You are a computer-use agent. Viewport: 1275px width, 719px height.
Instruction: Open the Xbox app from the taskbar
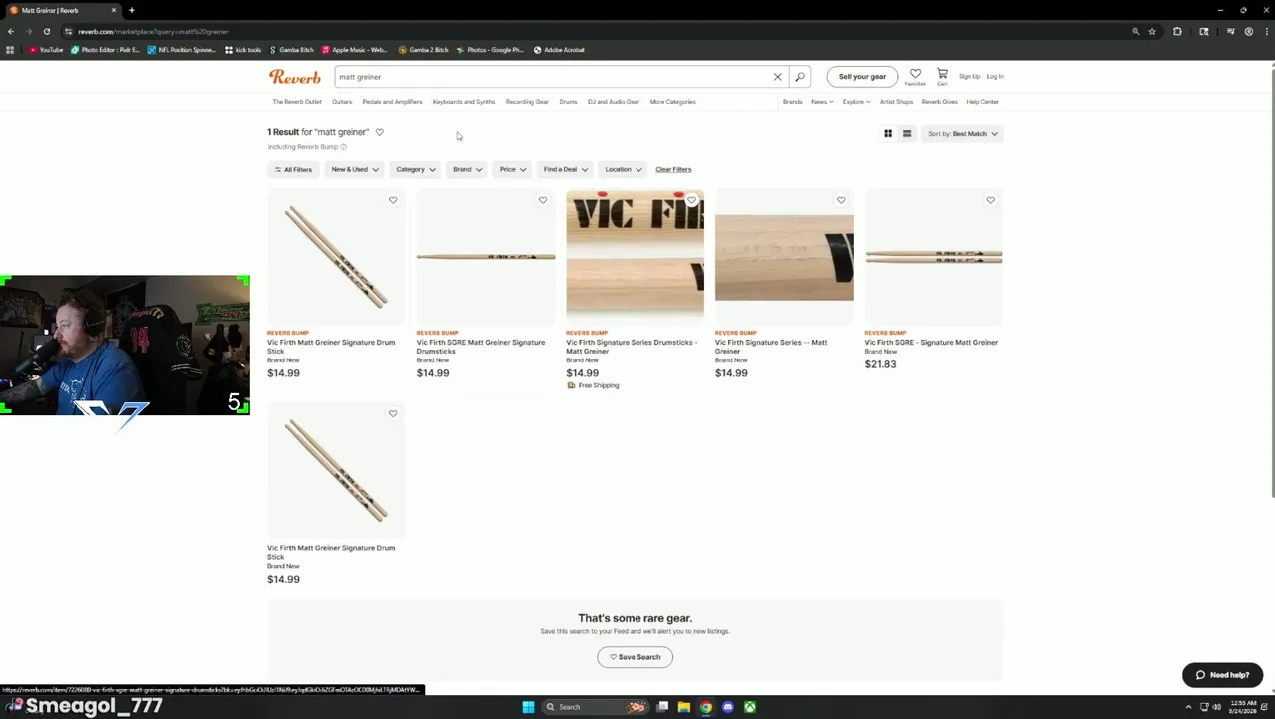(x=750, y=707)
